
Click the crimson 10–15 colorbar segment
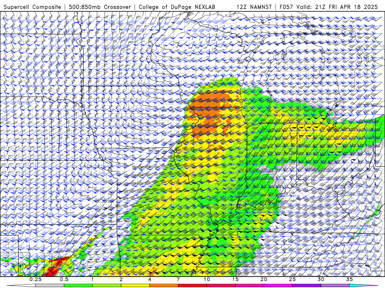221,286
